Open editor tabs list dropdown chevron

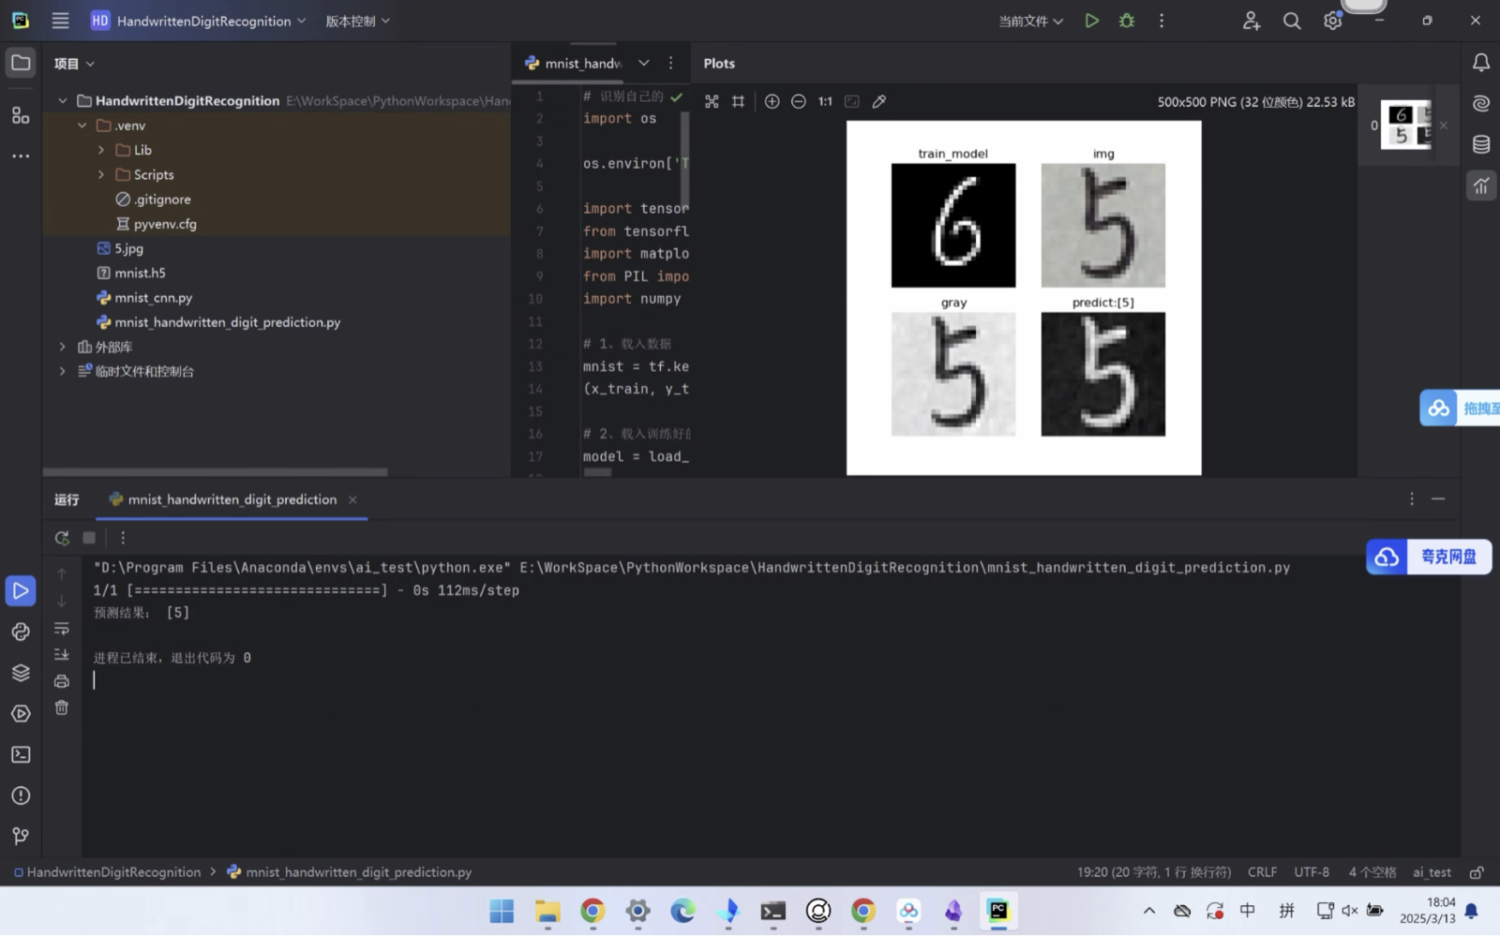(644, 63)
